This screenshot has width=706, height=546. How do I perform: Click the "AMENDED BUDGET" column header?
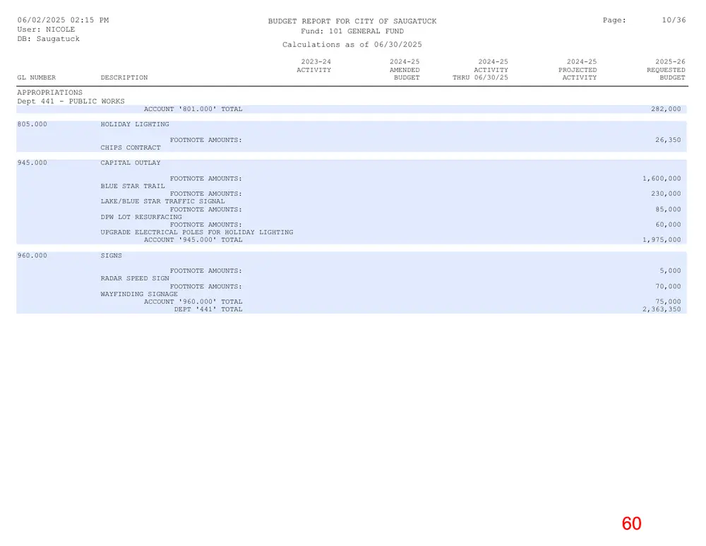(x=405, y=74)
